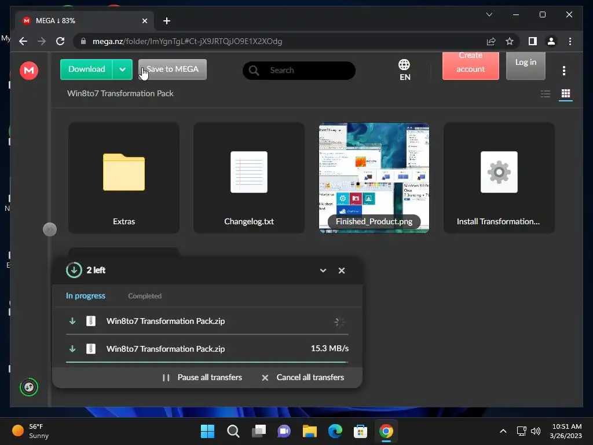The width and height of the screenshot is (593, 445).
Task: Select Install Transformation file
Action: (x=499, y=177)
